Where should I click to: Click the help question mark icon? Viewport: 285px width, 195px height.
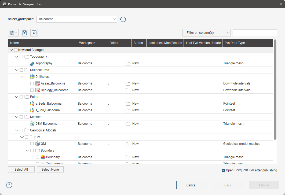tap(9, 185)
